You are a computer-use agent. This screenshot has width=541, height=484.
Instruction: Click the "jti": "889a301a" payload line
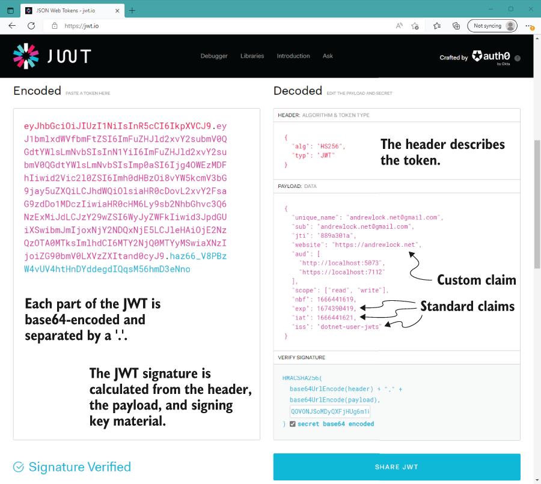[323, 235]
